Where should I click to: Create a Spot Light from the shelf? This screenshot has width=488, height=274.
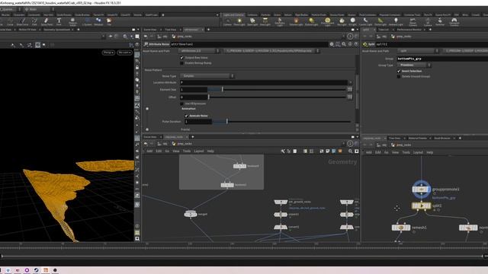pos(252,22)
